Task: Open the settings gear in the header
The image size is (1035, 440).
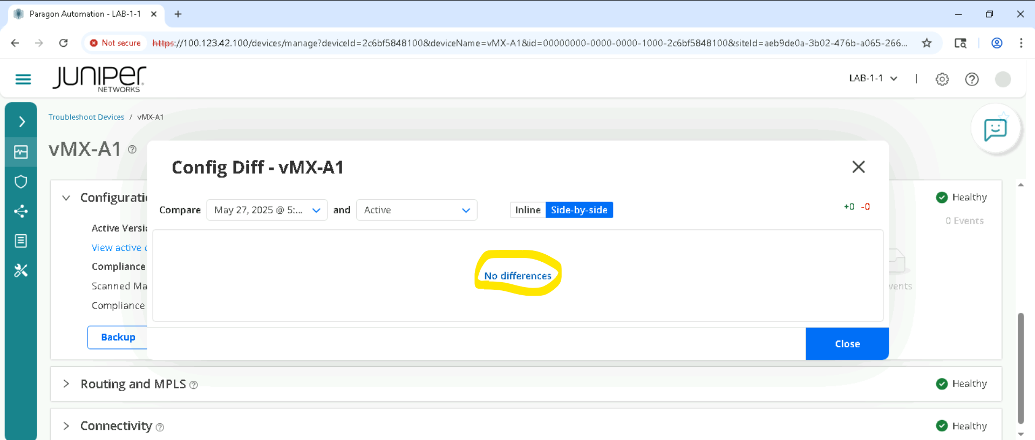Action: 942,79
